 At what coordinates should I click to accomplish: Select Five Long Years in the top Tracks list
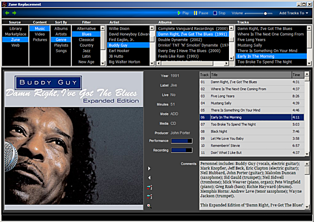pos(271,40)
